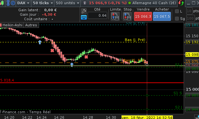This screenshot has width=199, height=119.
Task: Click the blue chain link-group icon
Action: click(x=8, y=3)
